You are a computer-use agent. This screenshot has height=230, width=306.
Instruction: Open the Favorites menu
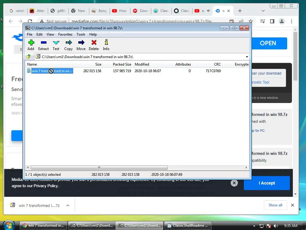pos(65,34)
